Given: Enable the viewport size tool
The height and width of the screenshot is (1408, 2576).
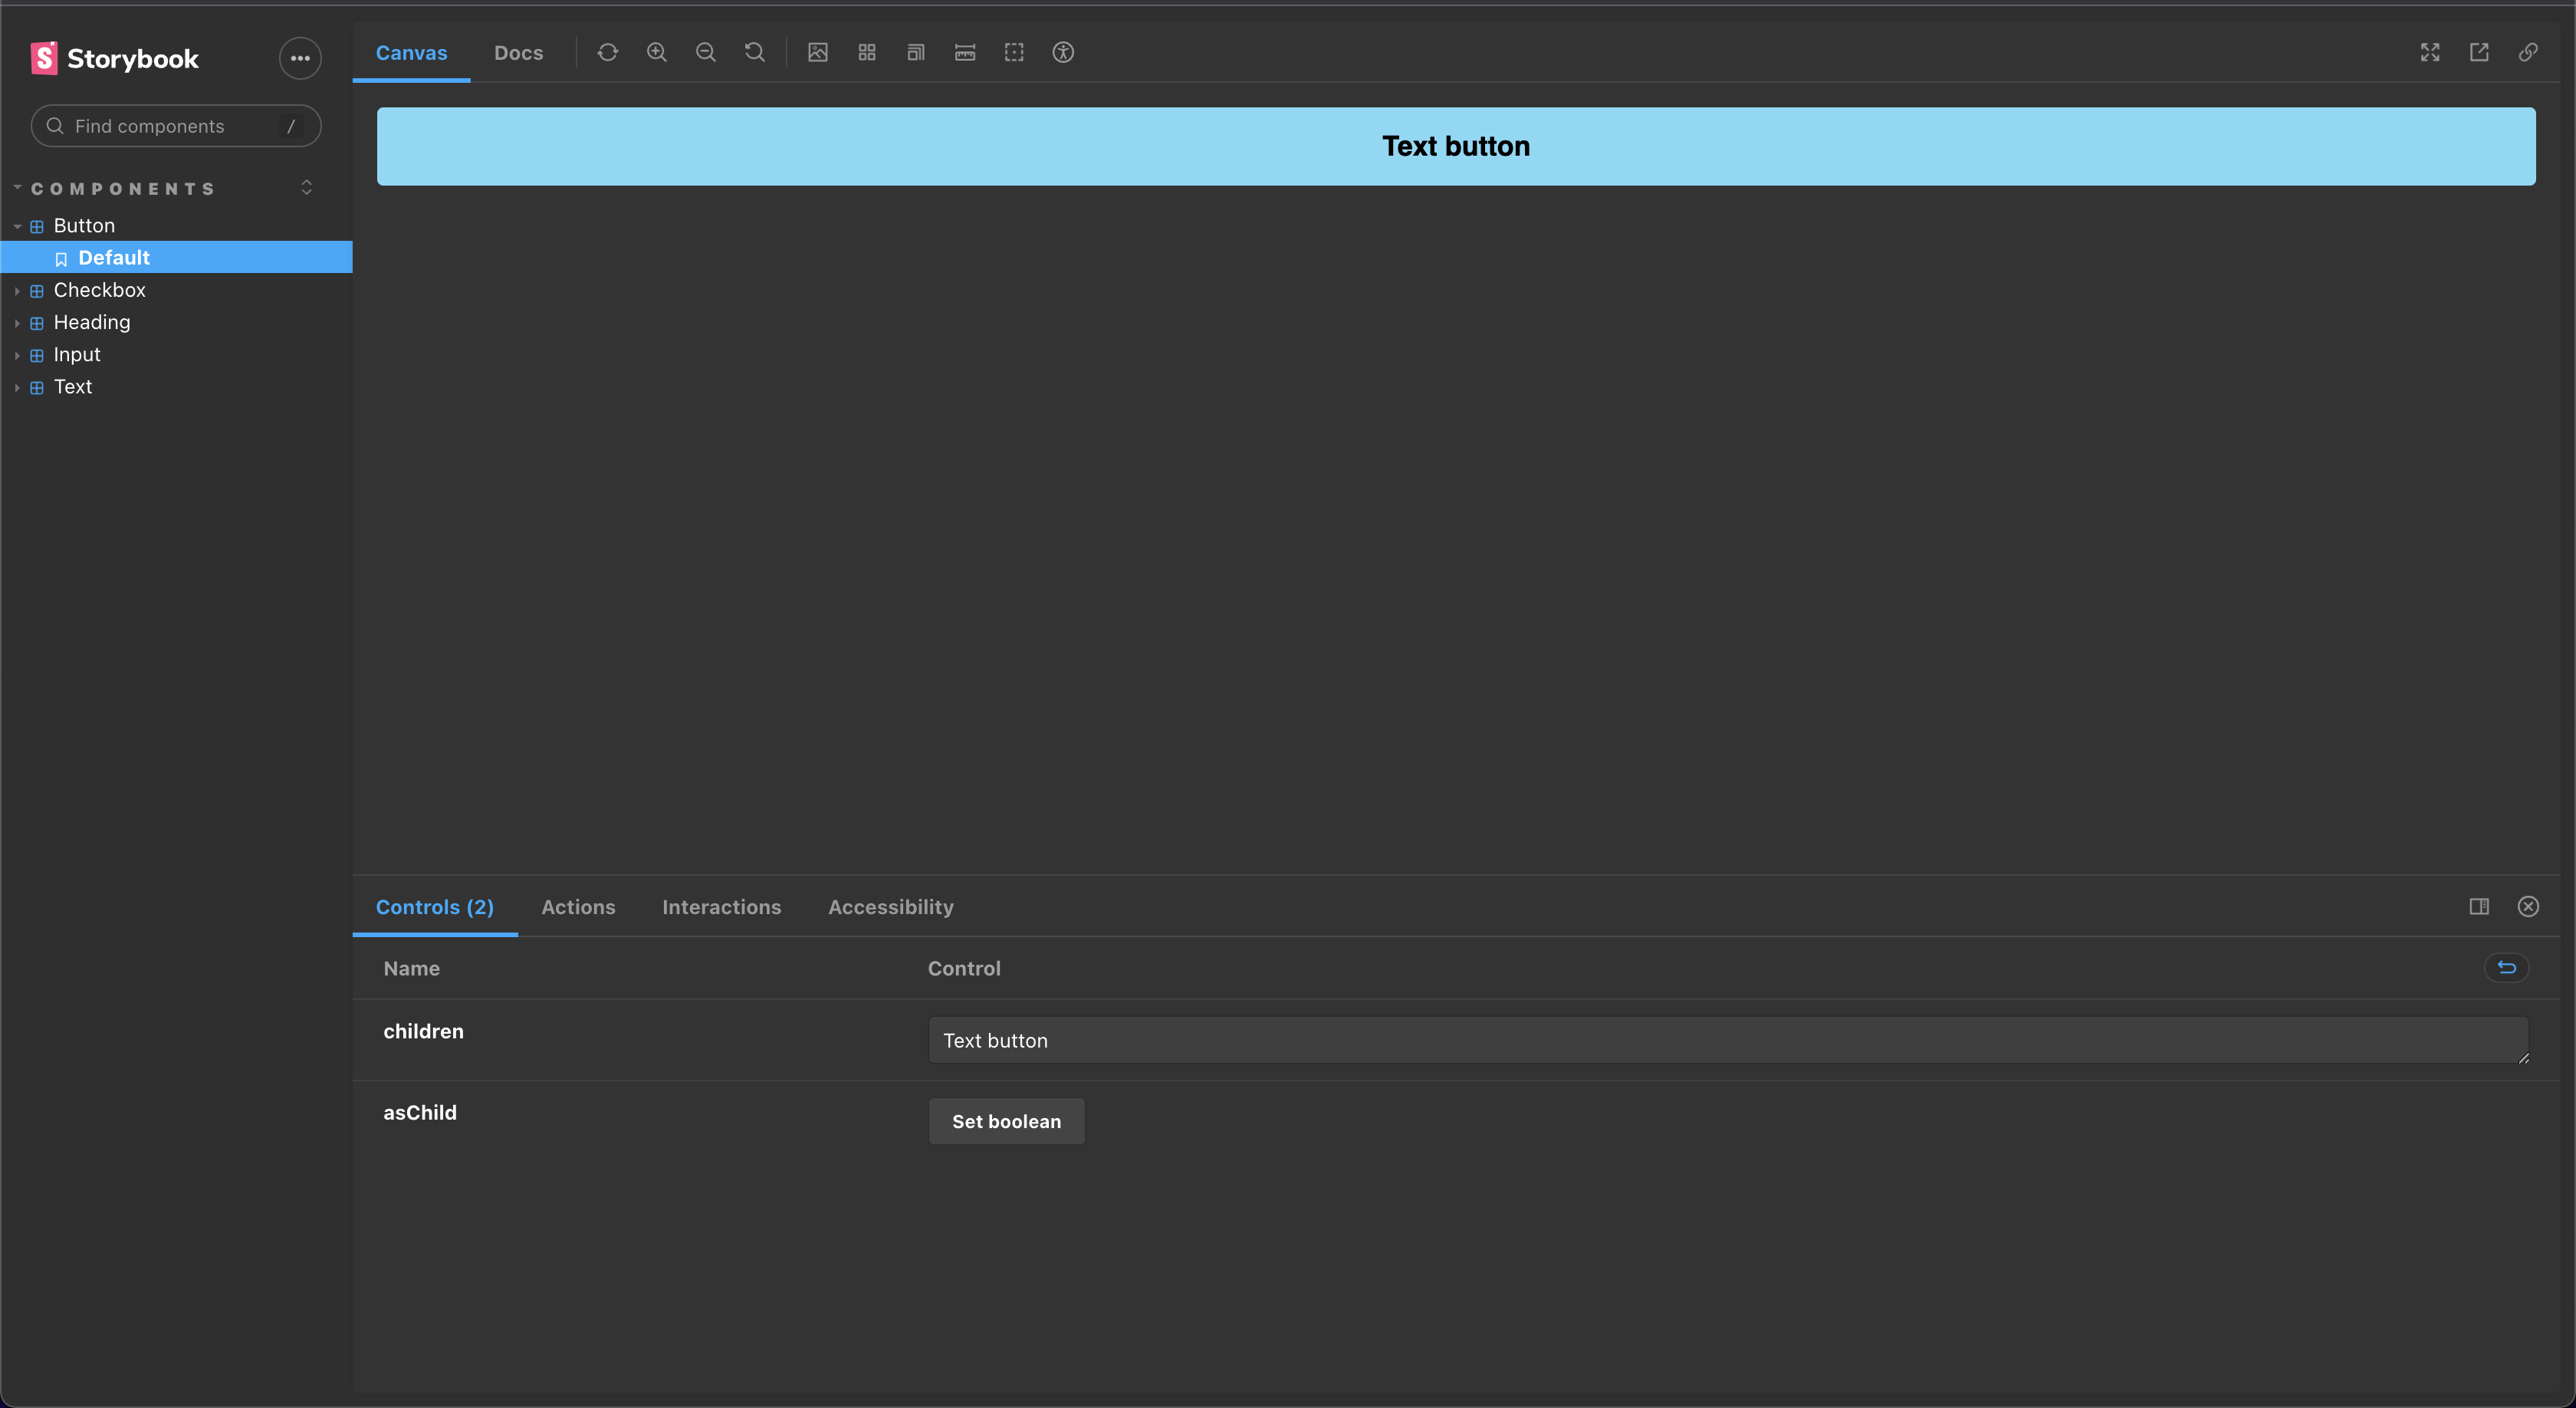Looking at the screenshot, I should (915, 52).
